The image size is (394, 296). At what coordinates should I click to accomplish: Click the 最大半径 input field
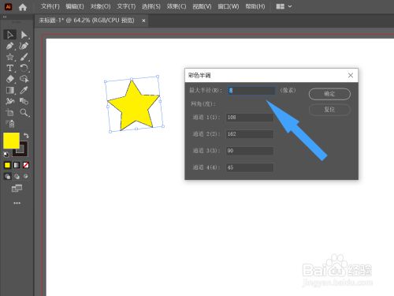(251, 91)
